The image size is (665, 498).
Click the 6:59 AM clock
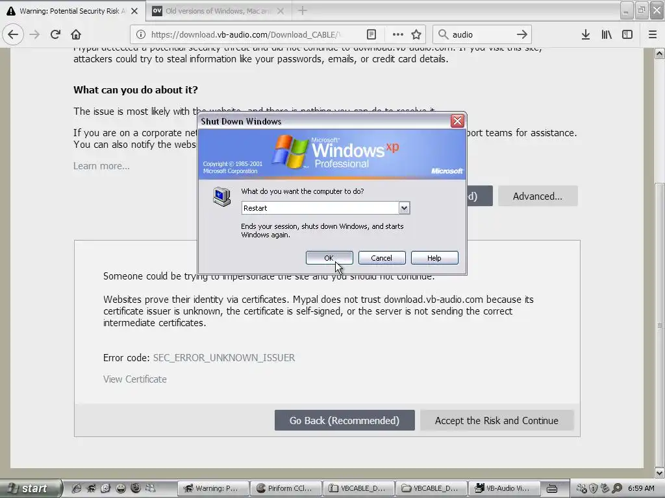(641, 488)
